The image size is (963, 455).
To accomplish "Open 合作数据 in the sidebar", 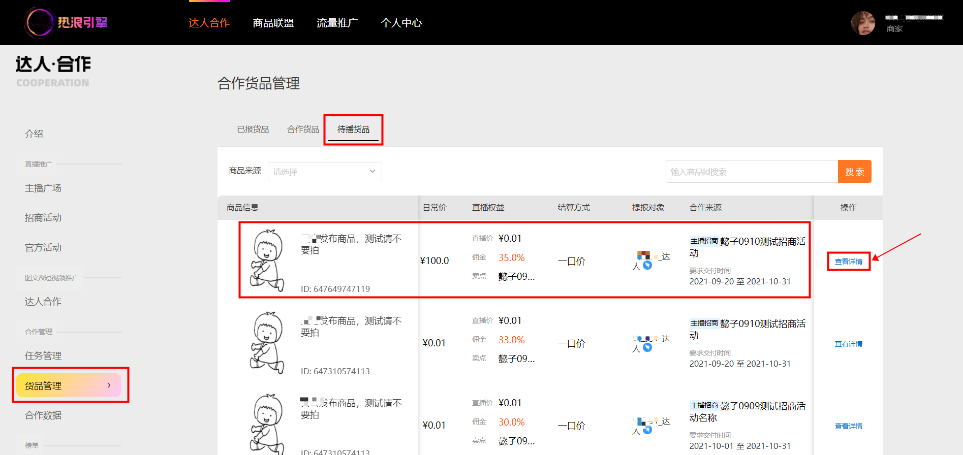I will click(x=43, y=415).
